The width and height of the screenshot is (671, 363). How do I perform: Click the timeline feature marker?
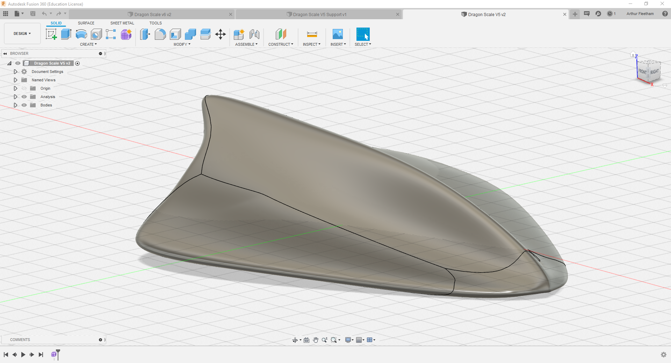click(54, 355)
